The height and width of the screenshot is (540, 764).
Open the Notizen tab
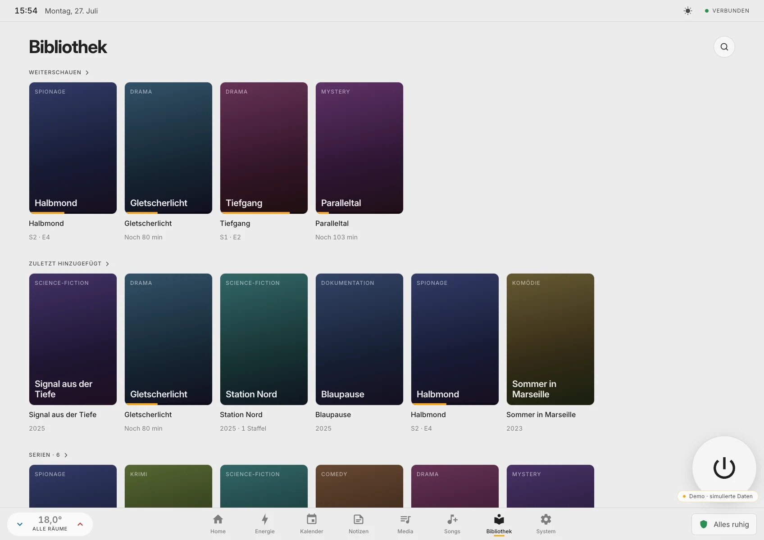click(359, 524)
